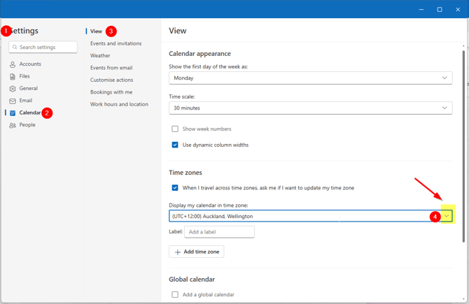The height and width of the screenshot is (304, 469).
Task: Select Bookings with me option
Action: click(111, 92)
